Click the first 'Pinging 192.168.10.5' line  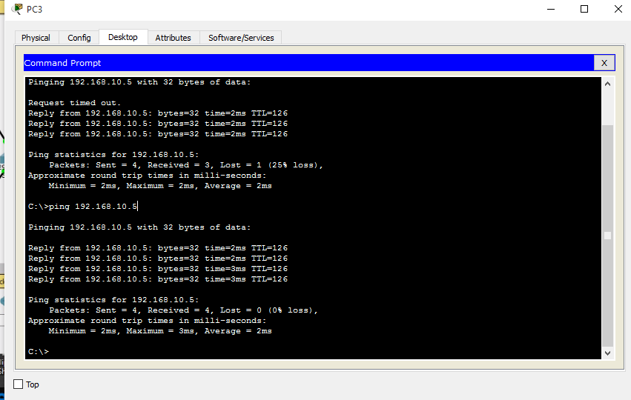point(139,82)
